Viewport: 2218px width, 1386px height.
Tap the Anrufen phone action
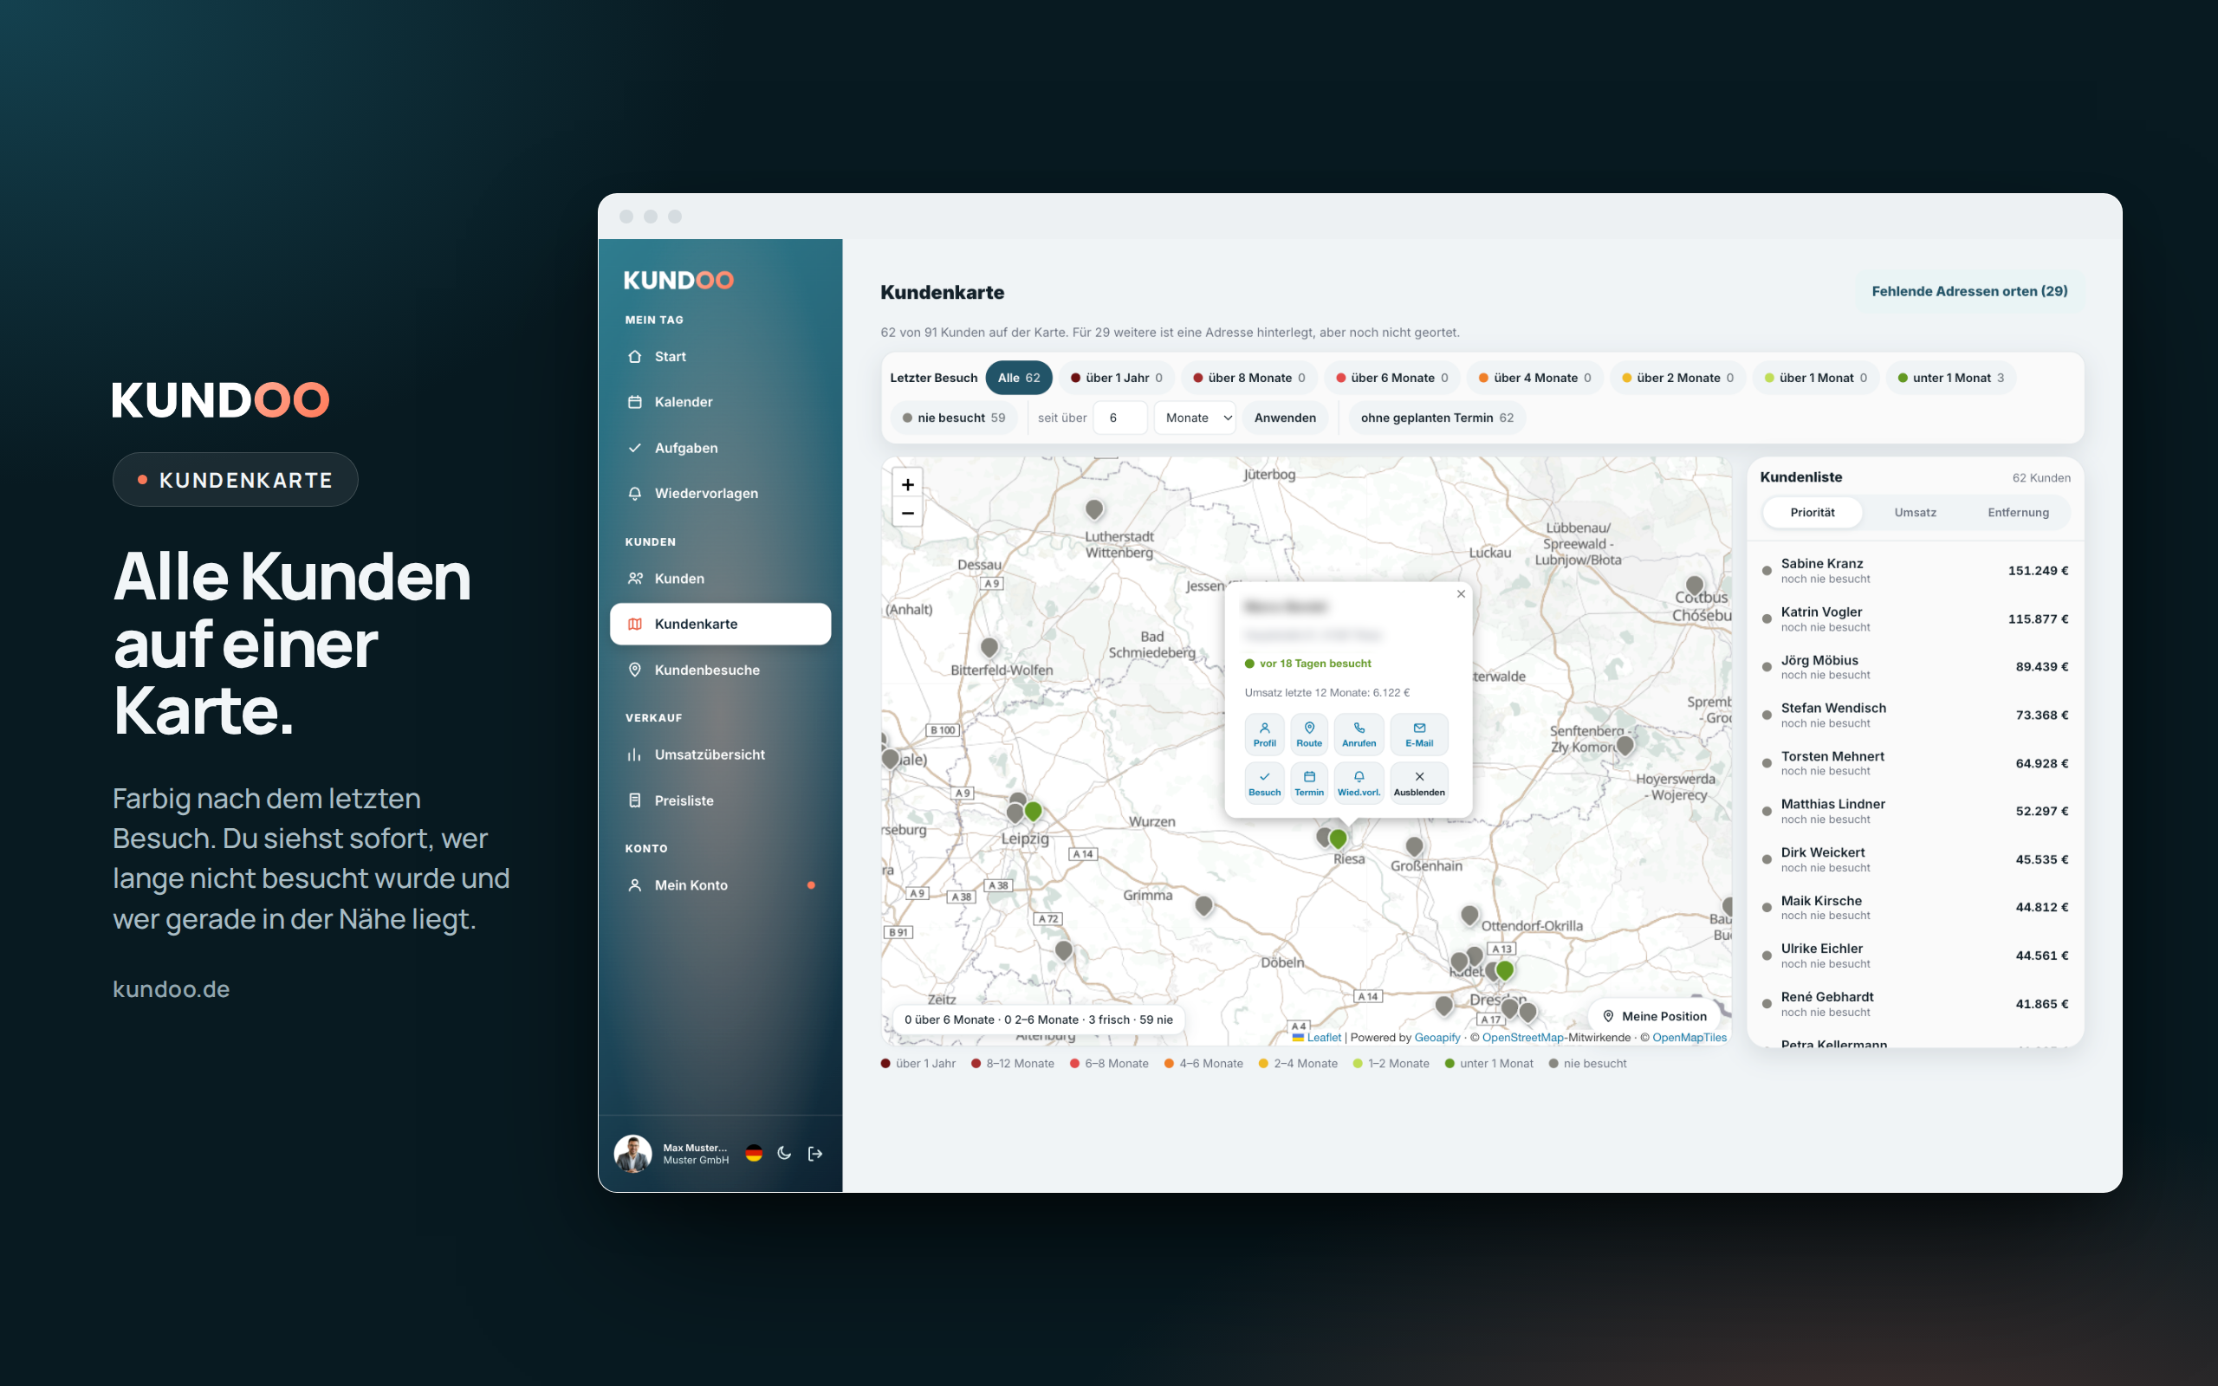1359,735
